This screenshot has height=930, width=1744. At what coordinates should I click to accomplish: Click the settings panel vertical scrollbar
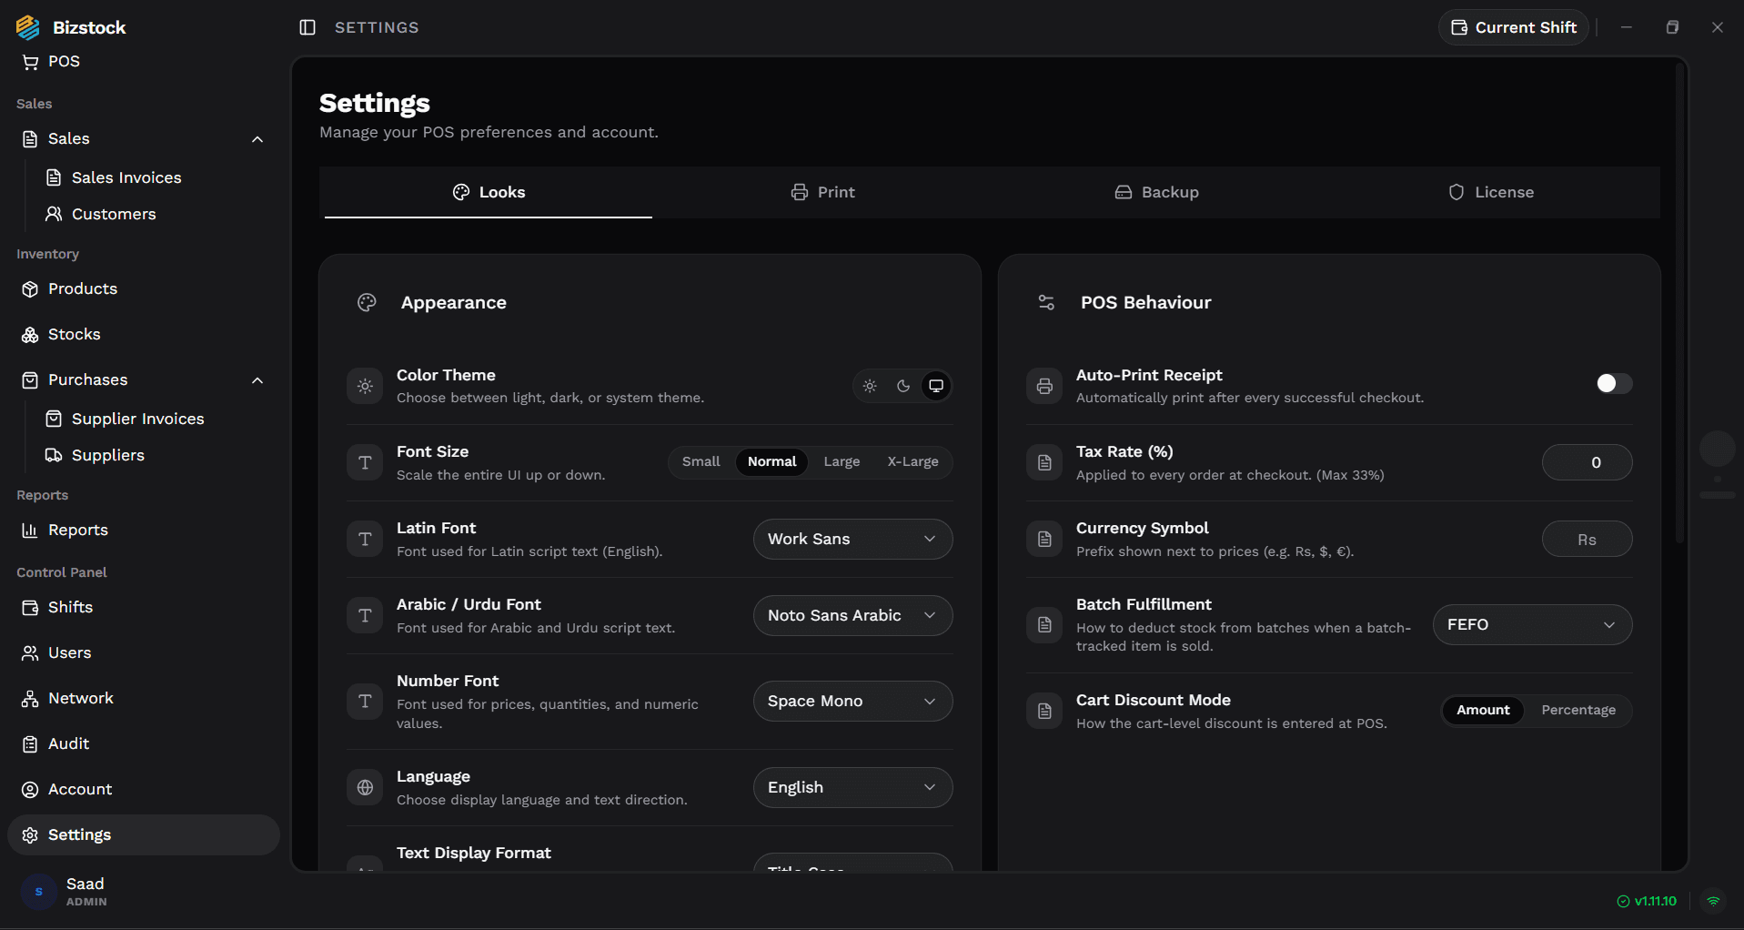1679,303
